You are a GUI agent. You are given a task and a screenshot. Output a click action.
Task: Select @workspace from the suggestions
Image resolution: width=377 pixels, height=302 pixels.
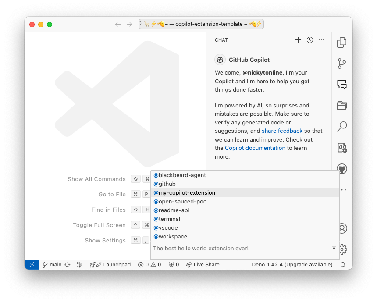(x=170, y=236)
